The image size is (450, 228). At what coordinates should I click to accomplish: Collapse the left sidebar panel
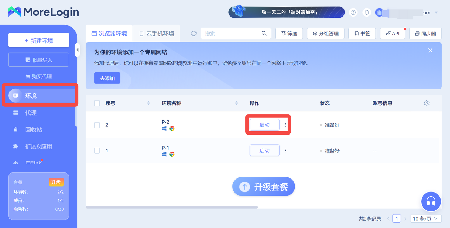[x=77, y=50]
